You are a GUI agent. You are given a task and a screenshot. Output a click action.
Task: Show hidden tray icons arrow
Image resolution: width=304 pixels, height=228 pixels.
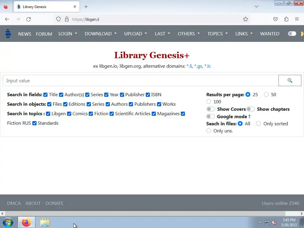tap(259, 223)
